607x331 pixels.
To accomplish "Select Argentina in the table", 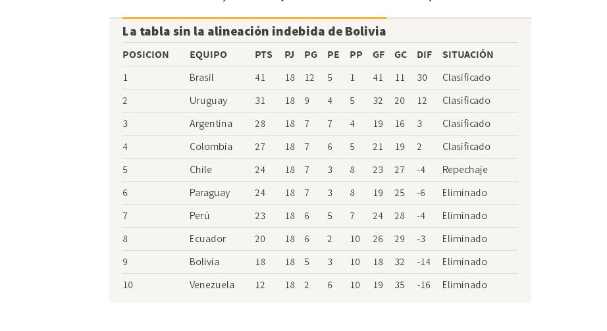I will 211,124.
